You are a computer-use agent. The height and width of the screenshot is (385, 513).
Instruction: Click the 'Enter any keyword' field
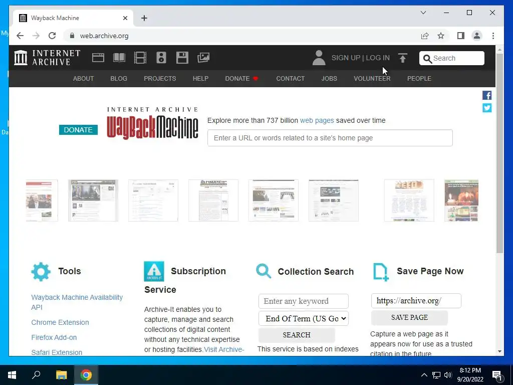[x=304, y=301]
